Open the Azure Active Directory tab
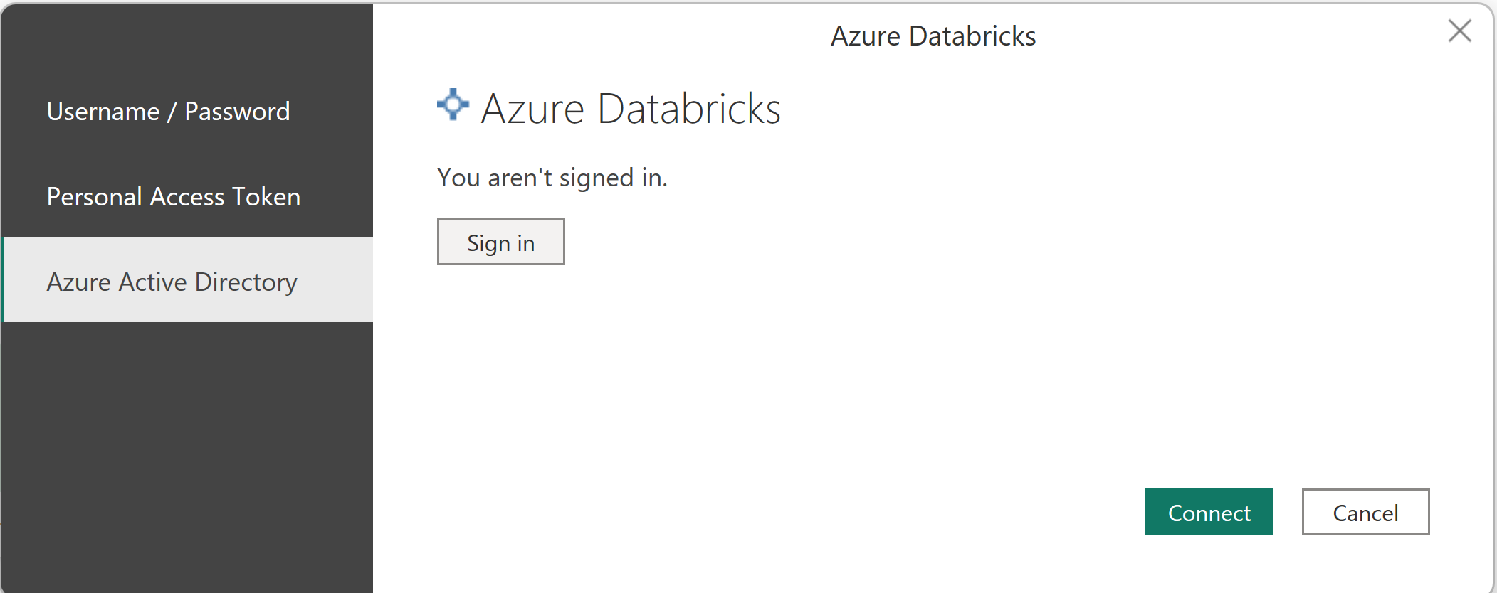 [172, 282]
